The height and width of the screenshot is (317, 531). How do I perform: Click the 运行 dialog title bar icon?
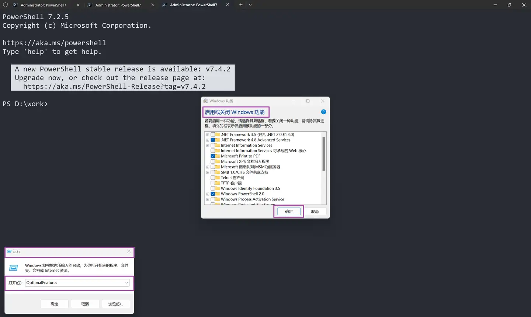[x=9, y=251]
